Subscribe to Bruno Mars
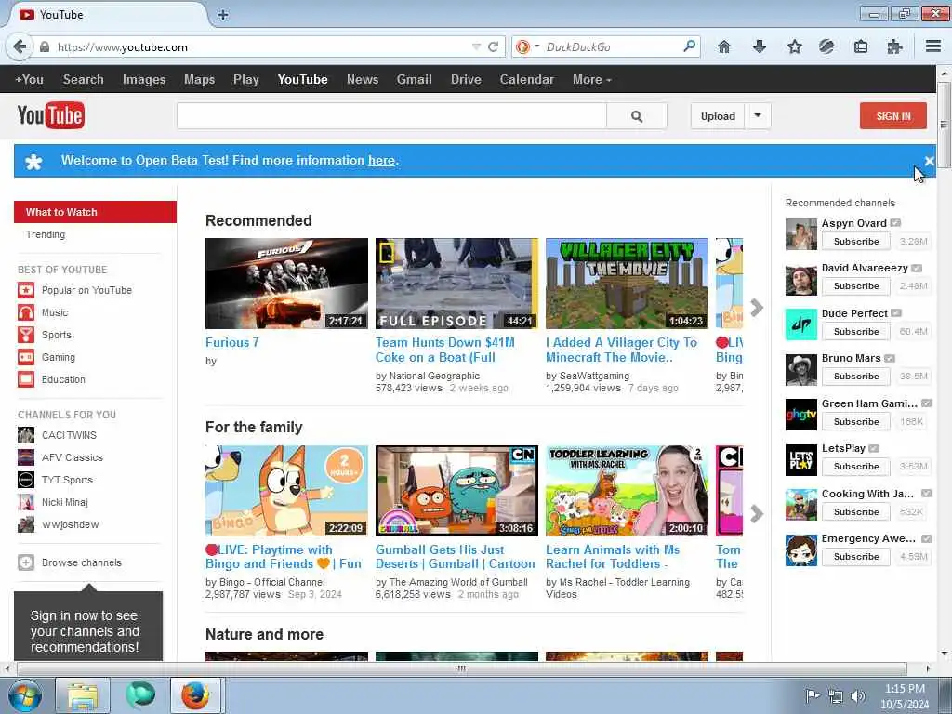Screen dimensions: 952x714 [x=856, y=376]
